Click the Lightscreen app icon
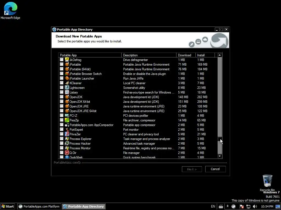The width and height of the screenshot is (281, 210). click(67, 87)
